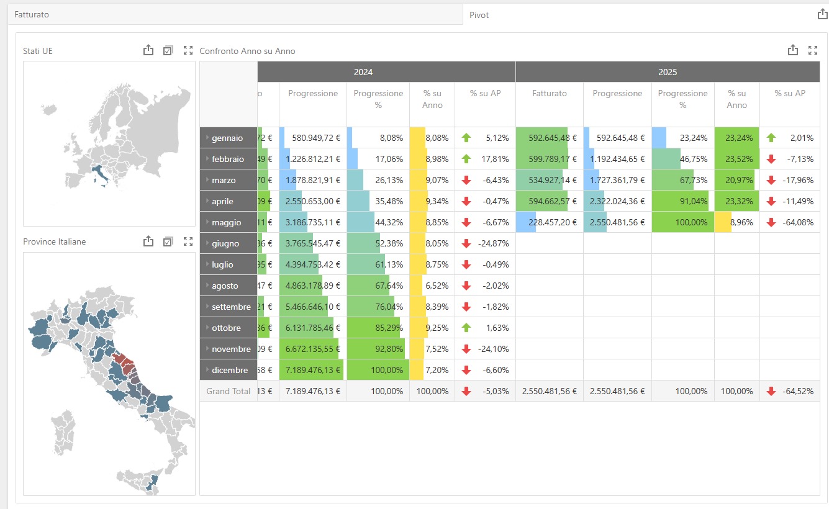Click the red down arrow in 2025 Grand Total
The width and height of the screenshot is (829, 509).
pyautogui.click(x=771, y=391)
